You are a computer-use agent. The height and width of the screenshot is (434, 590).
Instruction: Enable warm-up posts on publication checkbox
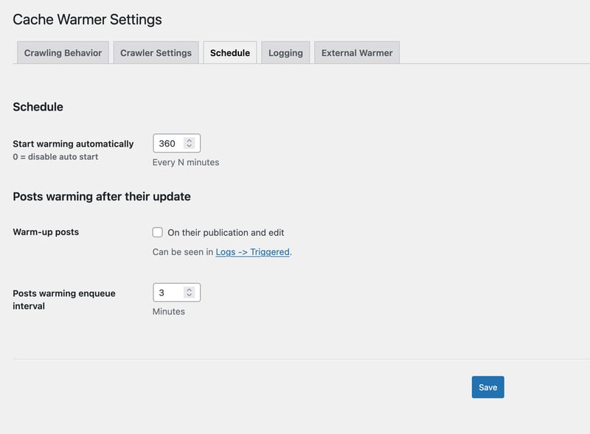pos(158,232)
